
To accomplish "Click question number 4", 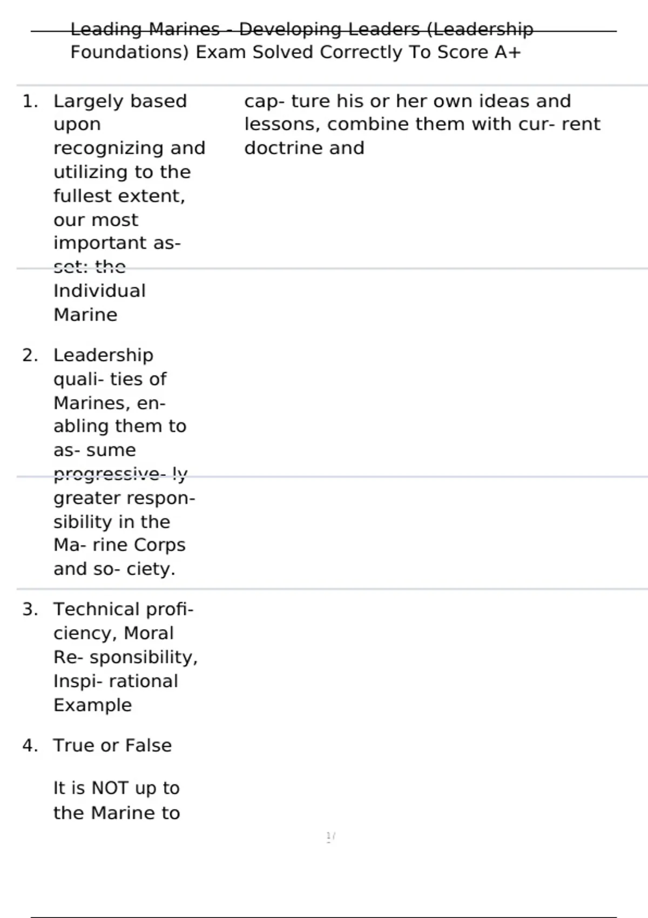I will (x=30, y=745).
